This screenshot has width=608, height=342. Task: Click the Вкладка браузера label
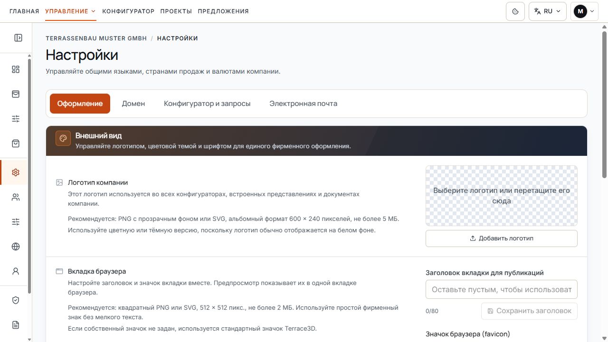pos(97,271)
